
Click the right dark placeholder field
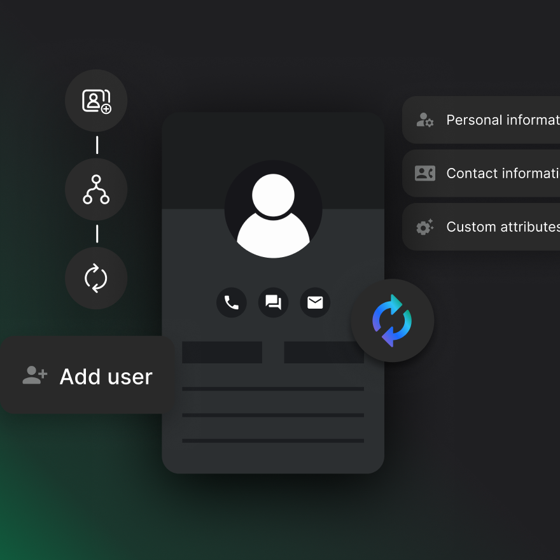[x=324, y=353]
